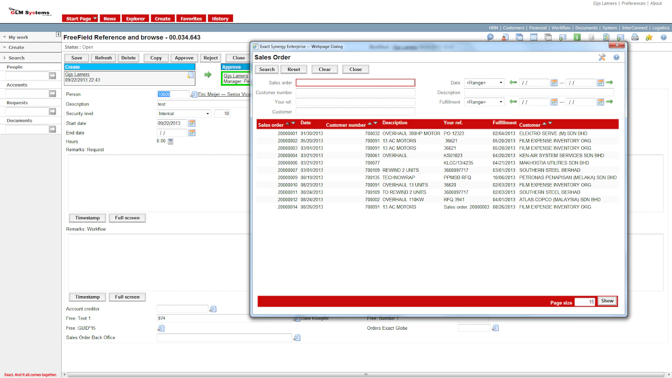
Task: Click the person document icon in the toolbar
Action: click(505, 37)
